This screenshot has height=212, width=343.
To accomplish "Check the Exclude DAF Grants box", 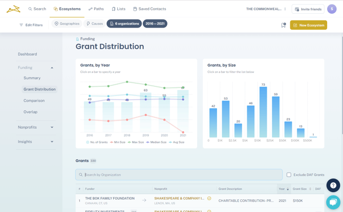I will [289, 175].
